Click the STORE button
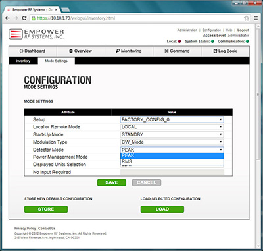The height and width of the screenshot is (251, 263). tap(46, 209)
